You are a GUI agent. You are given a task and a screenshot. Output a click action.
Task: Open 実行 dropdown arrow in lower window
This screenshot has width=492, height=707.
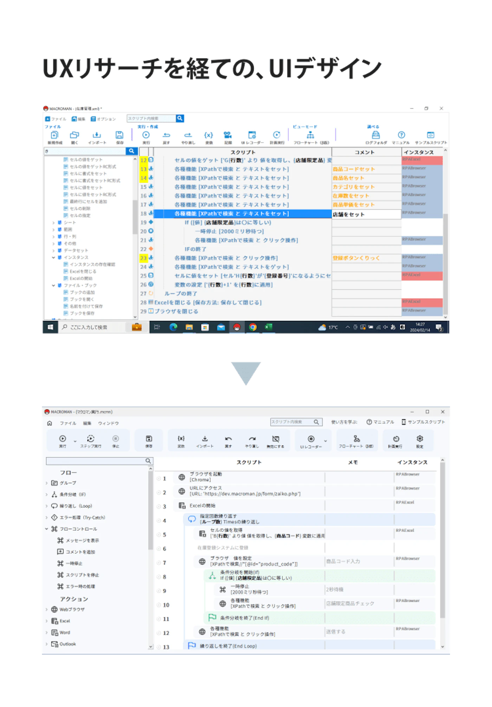(75, 441)
